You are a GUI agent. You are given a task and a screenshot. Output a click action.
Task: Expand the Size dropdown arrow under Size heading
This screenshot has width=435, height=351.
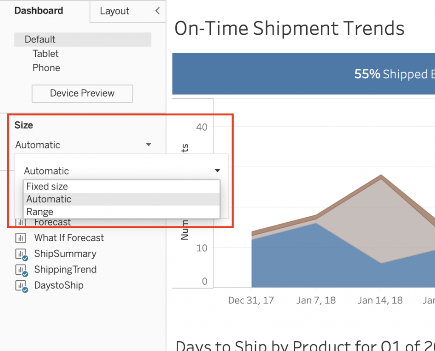(x=148, y=145)
